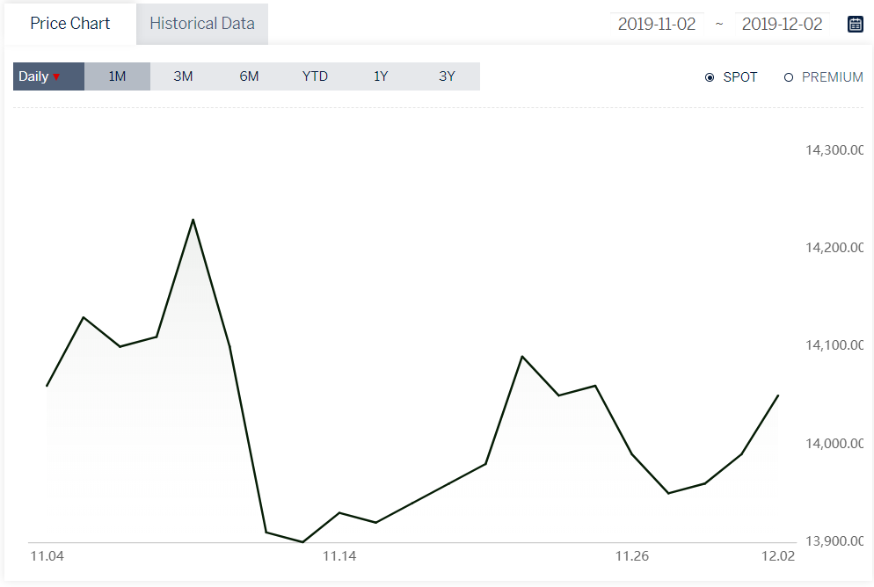Click the 12.02 date axis label
Viewport: 874px width, 587px height.
778,556
